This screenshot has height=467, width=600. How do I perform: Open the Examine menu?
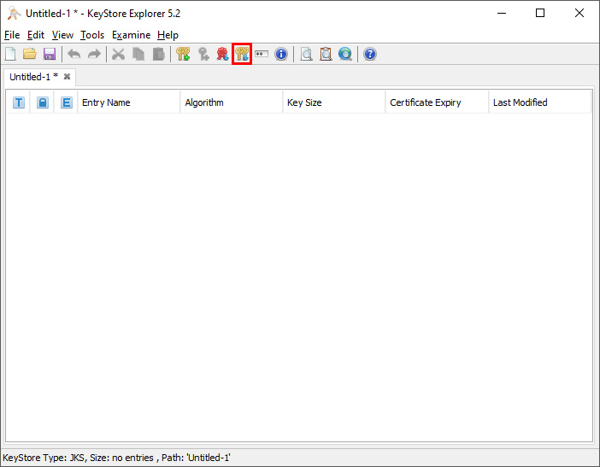coord(131,35)
